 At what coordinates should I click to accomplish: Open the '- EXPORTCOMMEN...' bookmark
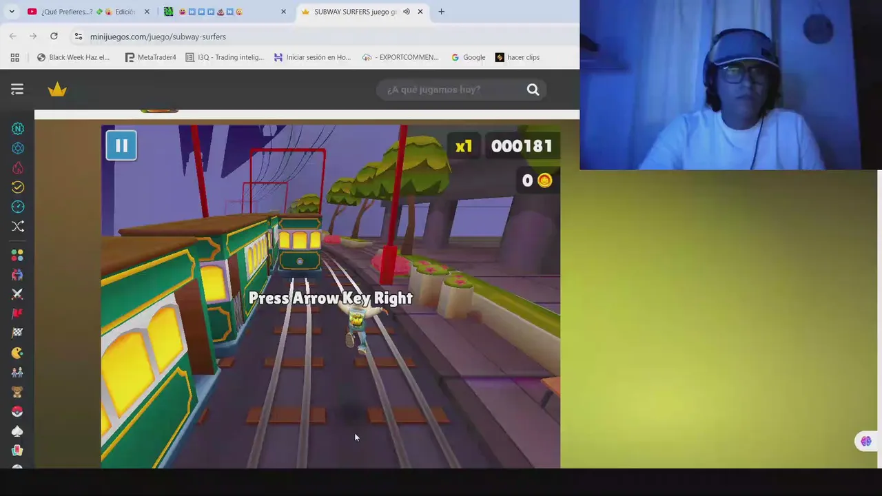(x=400, y=57)
